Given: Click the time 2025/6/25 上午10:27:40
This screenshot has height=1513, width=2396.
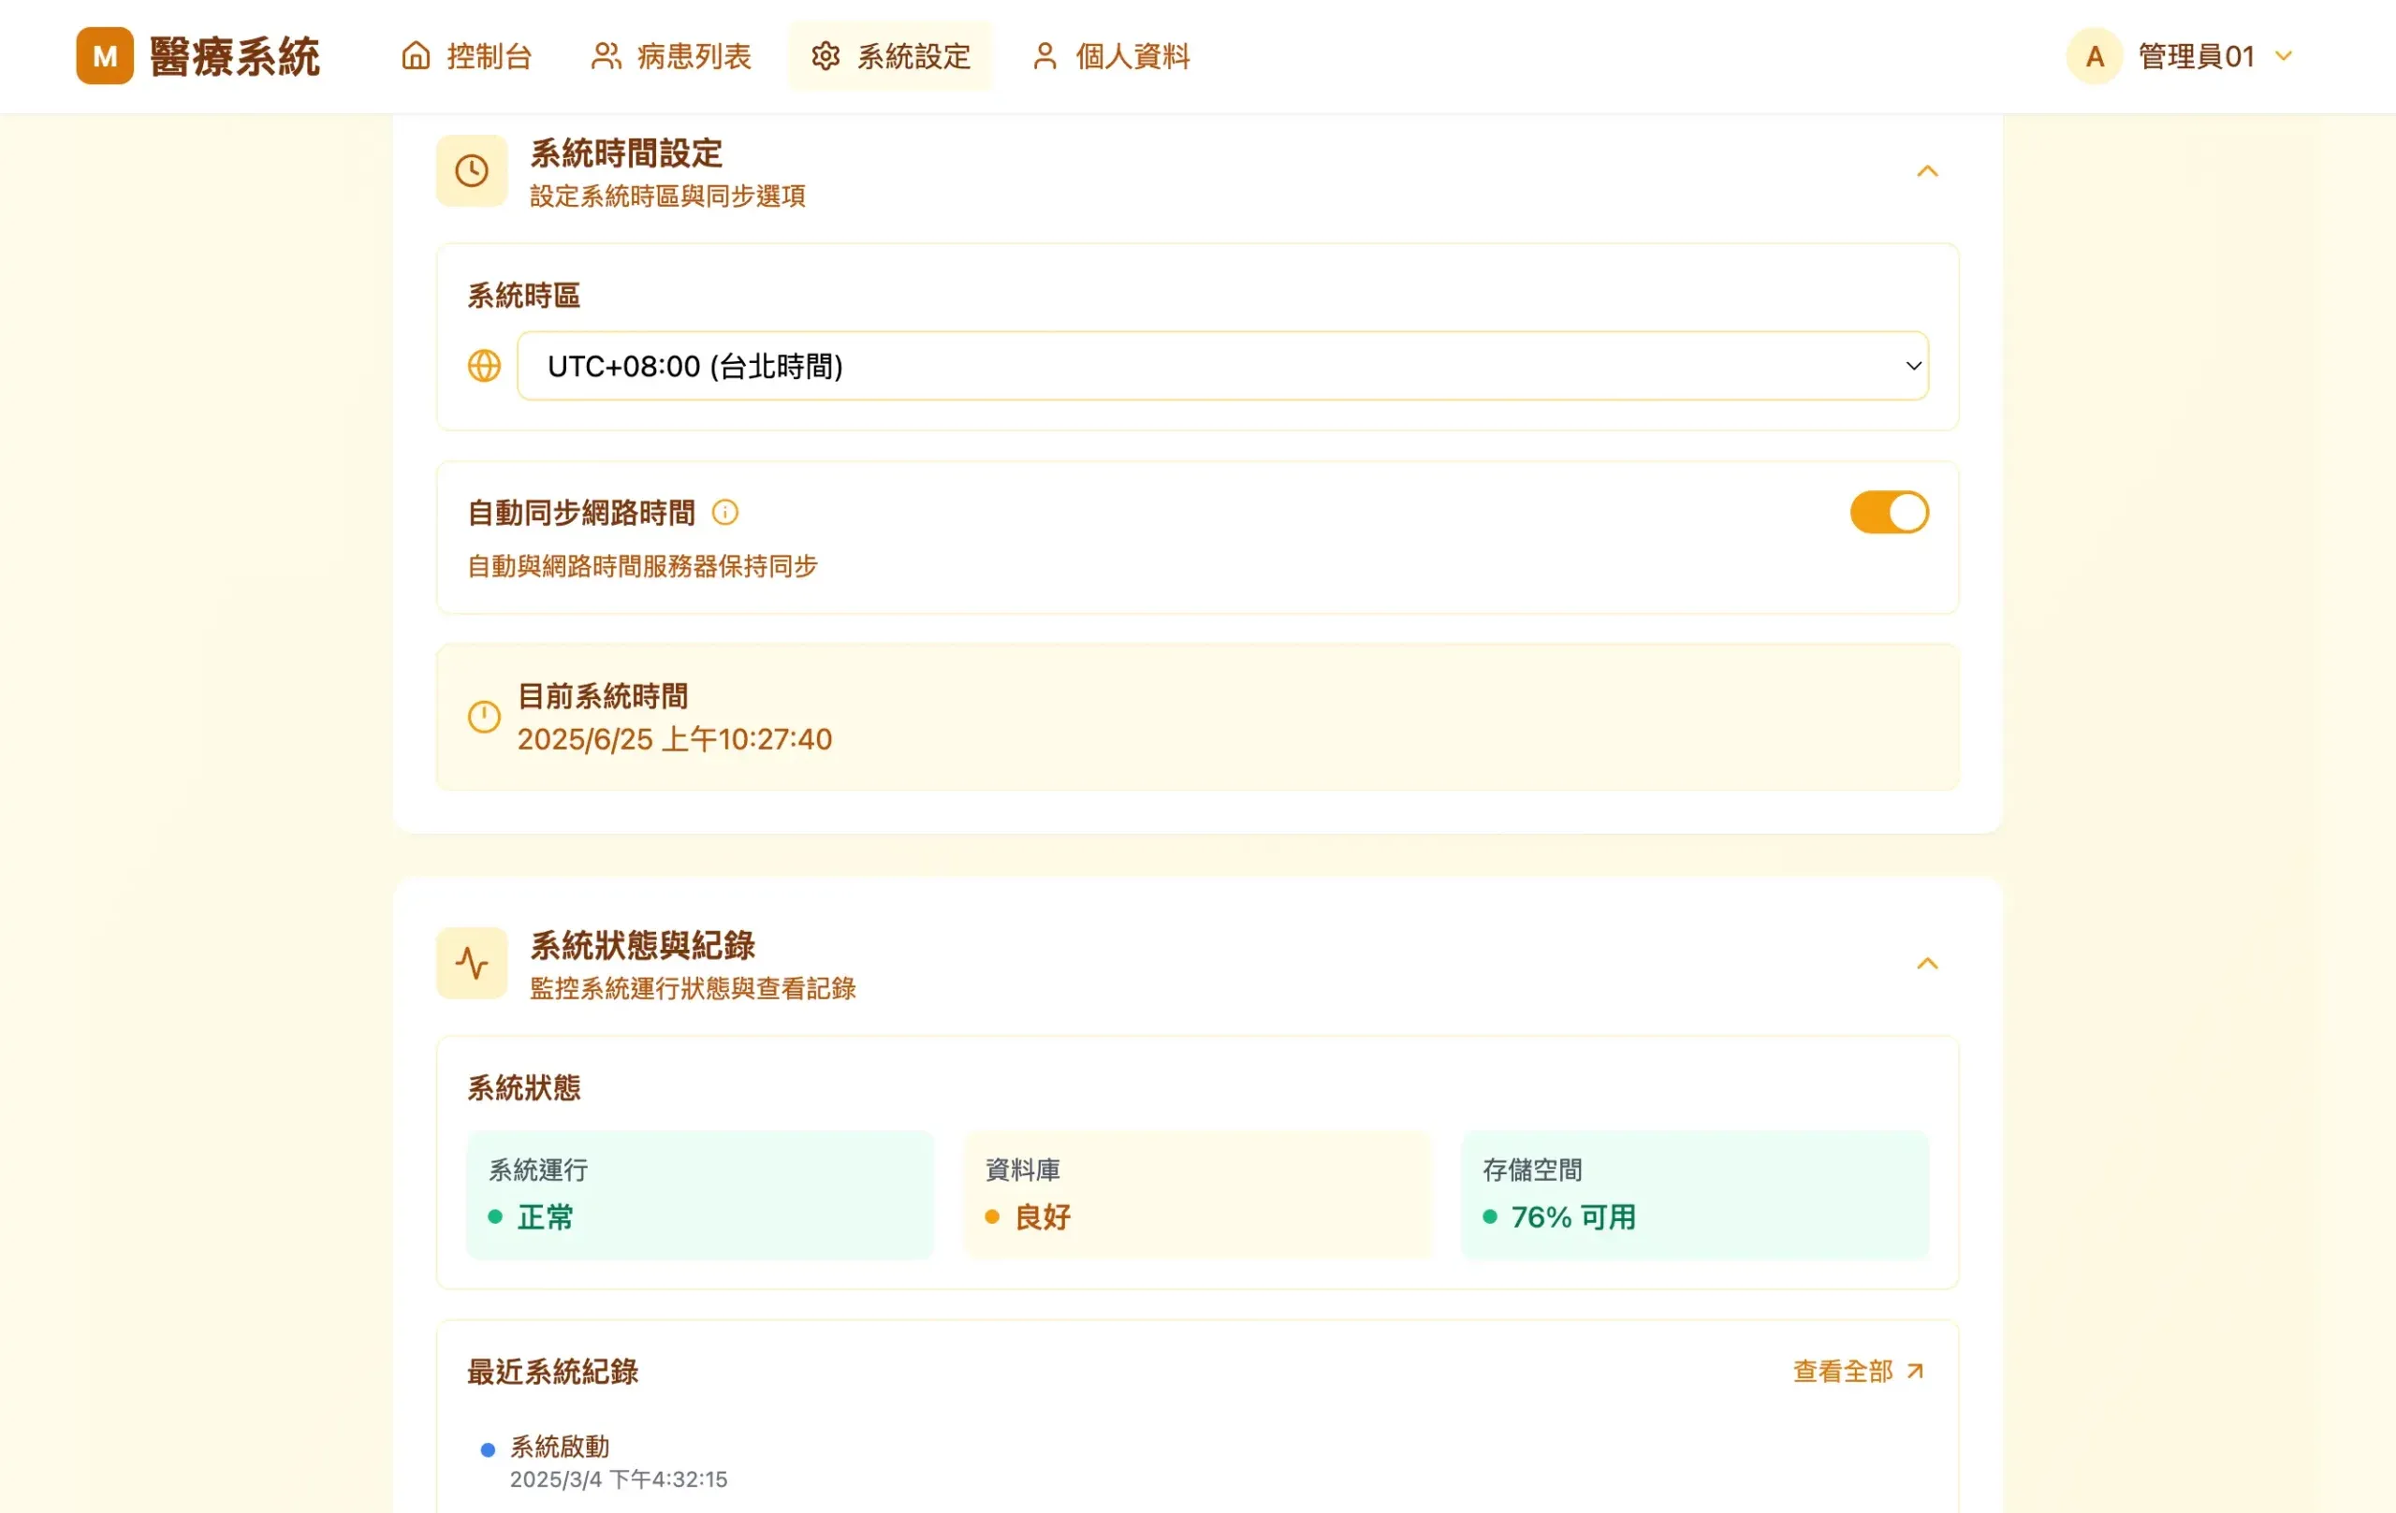Looking at the screenshot, I should 674,739.
